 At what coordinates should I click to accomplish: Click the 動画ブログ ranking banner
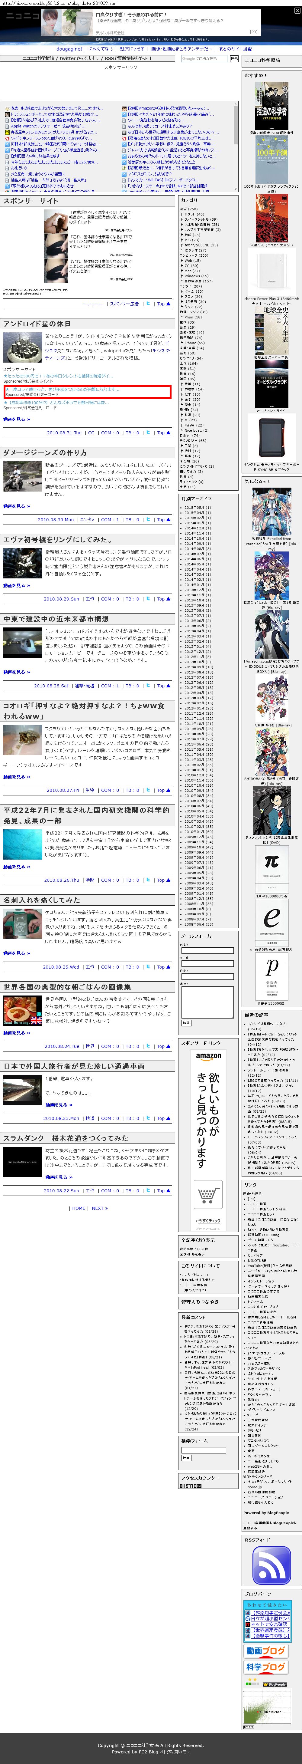265,1651
